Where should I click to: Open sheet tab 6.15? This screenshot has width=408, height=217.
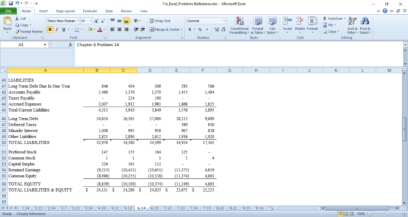tap(155, 208)
